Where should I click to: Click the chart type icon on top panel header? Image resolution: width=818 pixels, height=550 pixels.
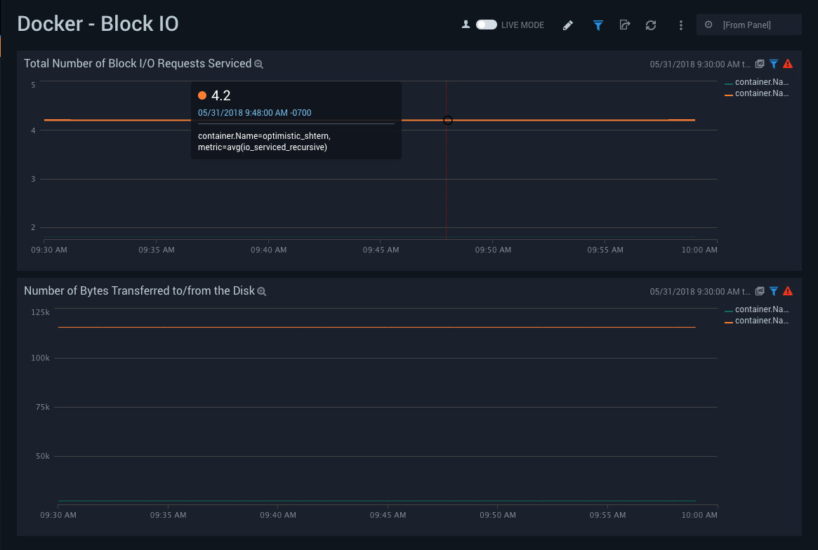coord(760,63)
